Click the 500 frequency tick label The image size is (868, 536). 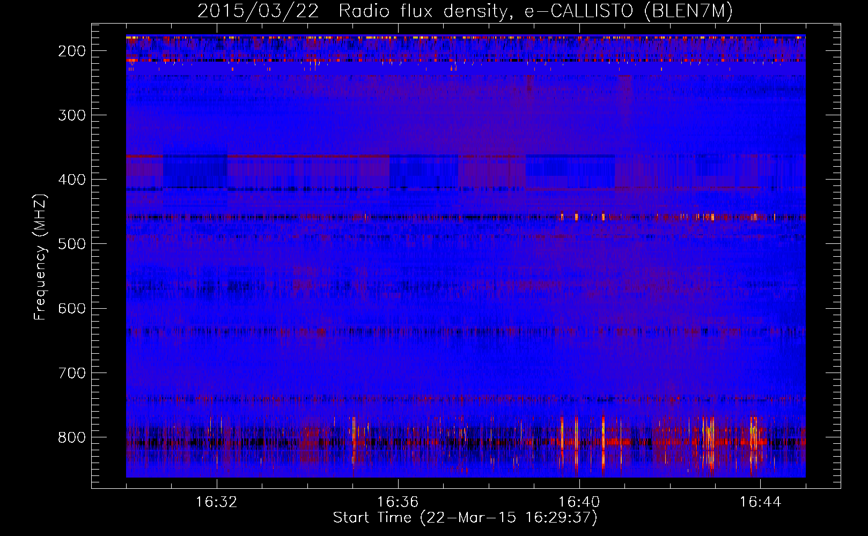click(72, 244)
